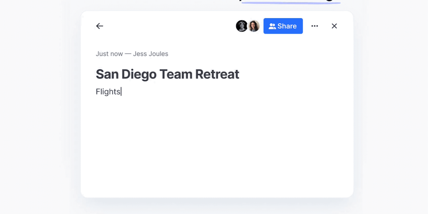
Task: Click the "Flights" text line
Action: (108, 92)
